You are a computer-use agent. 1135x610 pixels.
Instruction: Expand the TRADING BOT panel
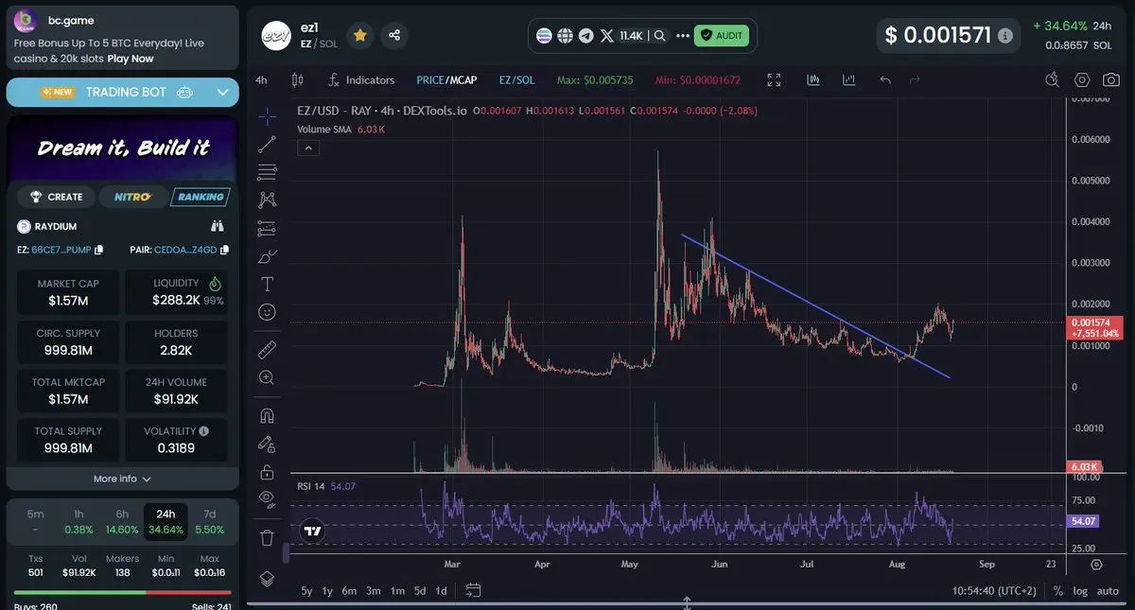[223, 92]
